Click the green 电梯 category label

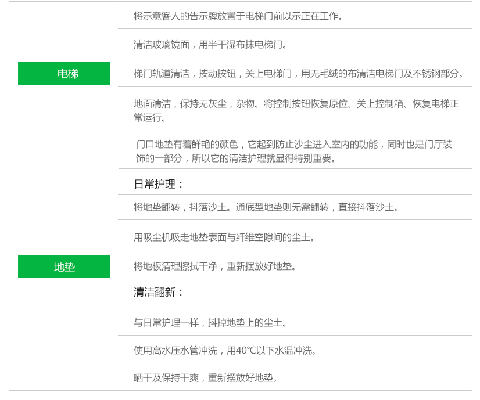64,74
